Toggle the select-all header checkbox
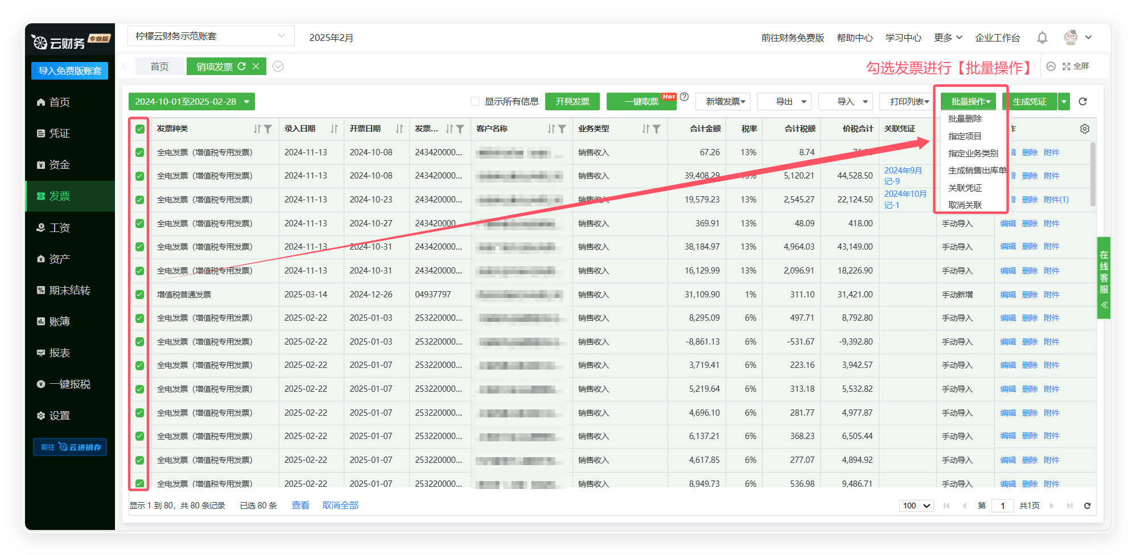 coord(140,129)
